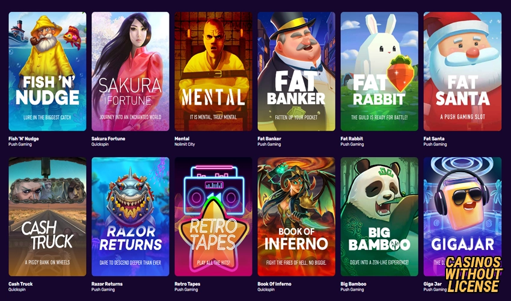The height and width of the screenshot is (301, 511).
Task: Launch the Gigajar game thumbnail
Action: [x=462, y=217]
